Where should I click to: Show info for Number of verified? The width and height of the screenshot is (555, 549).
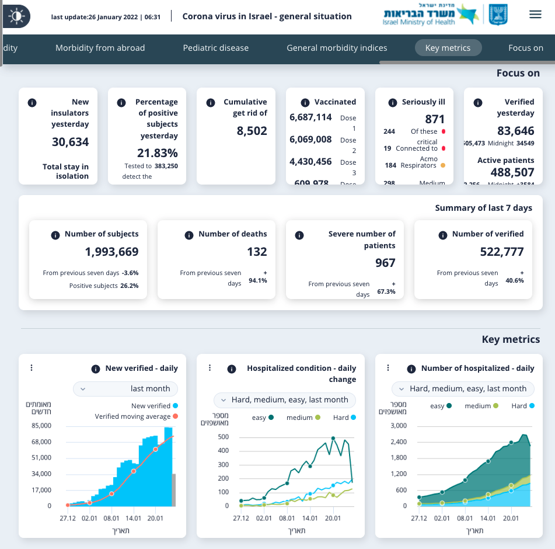coord(443,235)
